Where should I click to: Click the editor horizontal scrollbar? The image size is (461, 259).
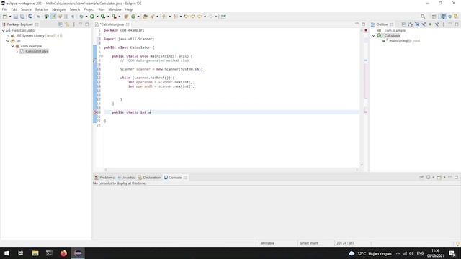click(231, 170)
